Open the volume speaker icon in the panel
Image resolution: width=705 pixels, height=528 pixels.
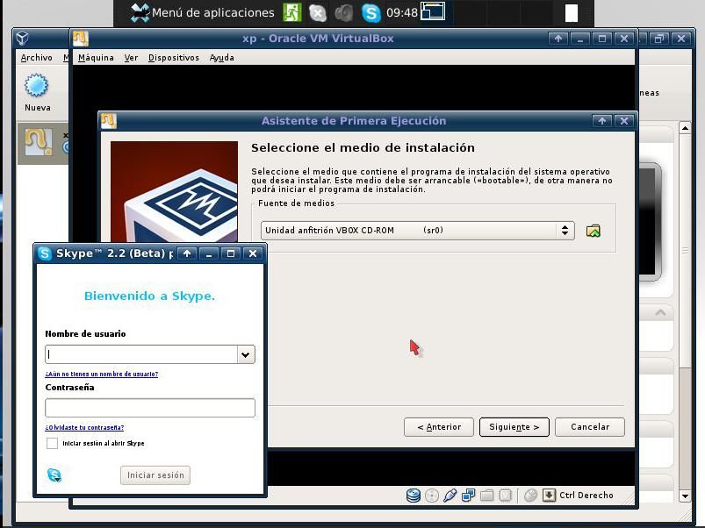(344, 12)
